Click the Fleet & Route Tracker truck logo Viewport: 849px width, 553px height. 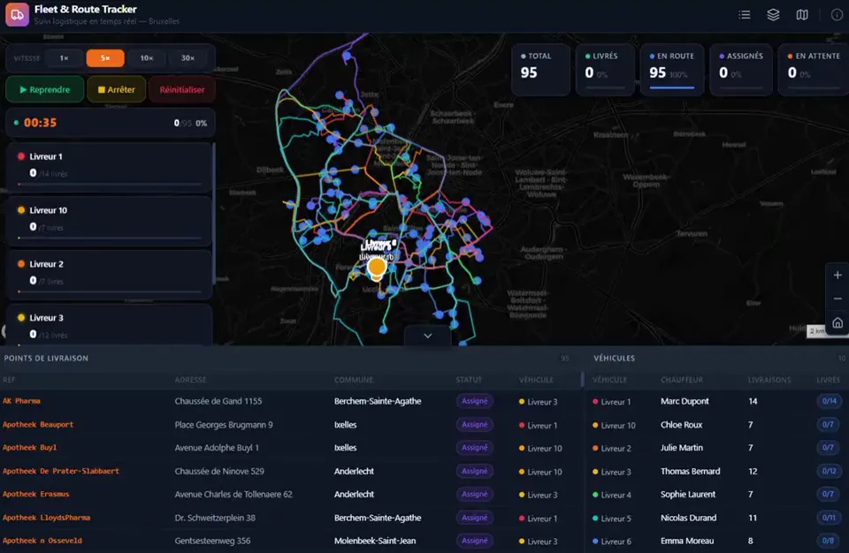point(17,15)
